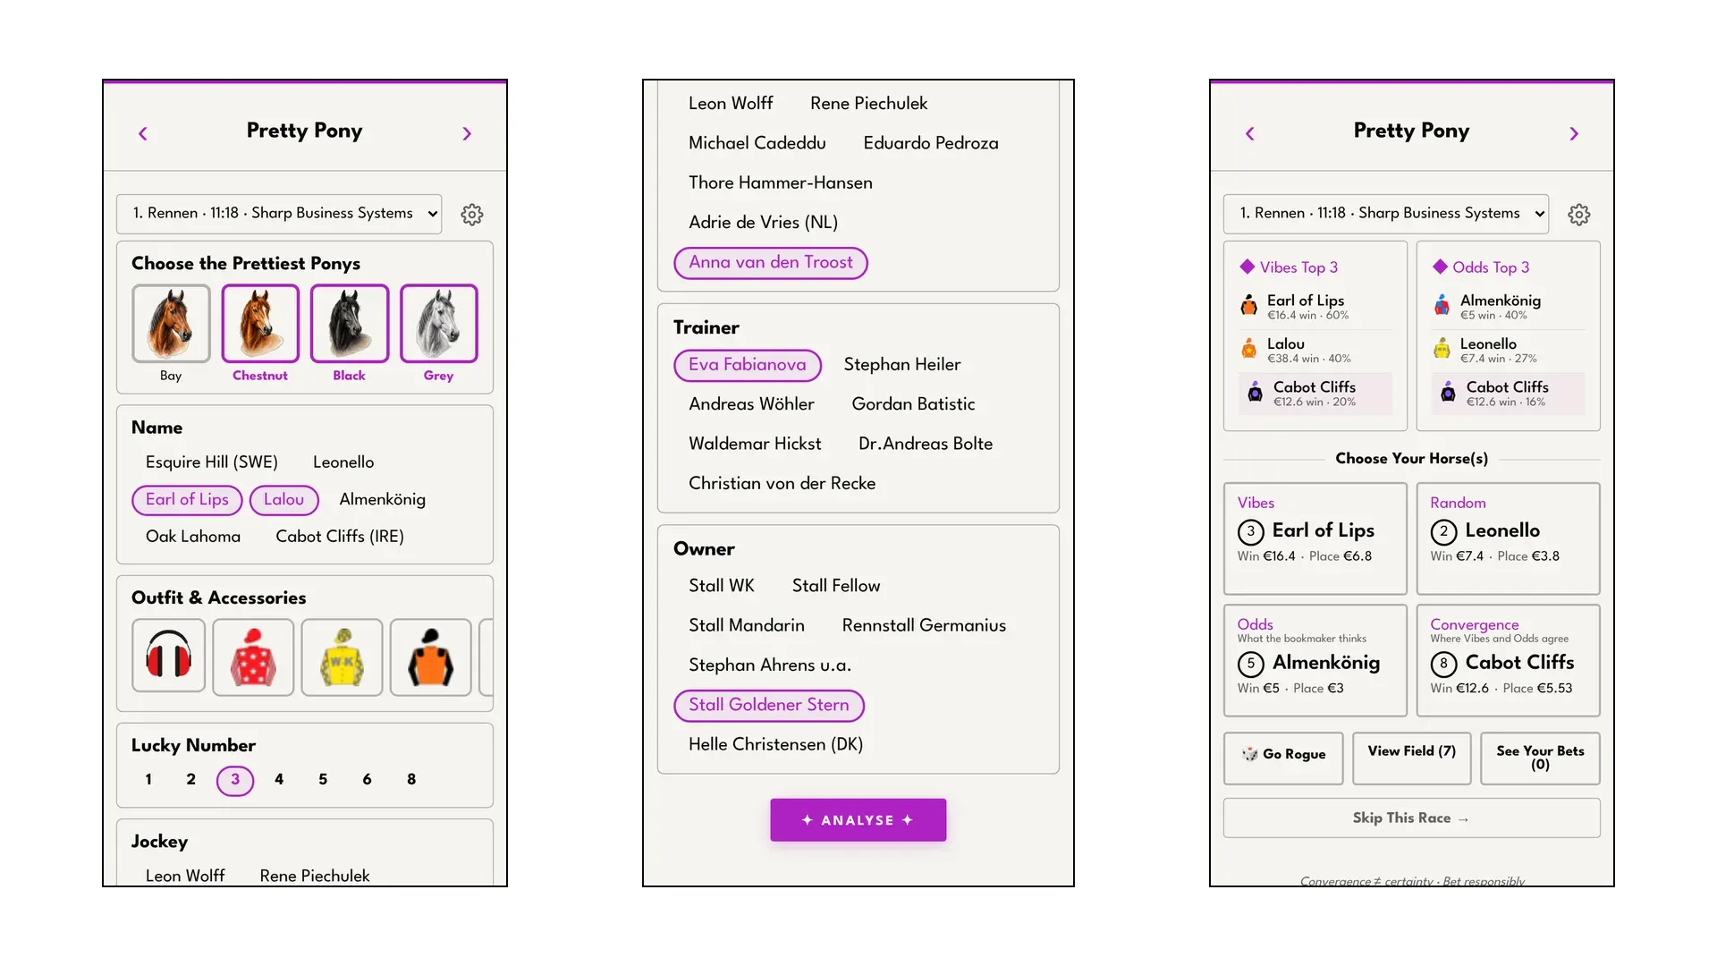Toggle the Black pony portrait
1717x966 pixels.
coord(350,323)
